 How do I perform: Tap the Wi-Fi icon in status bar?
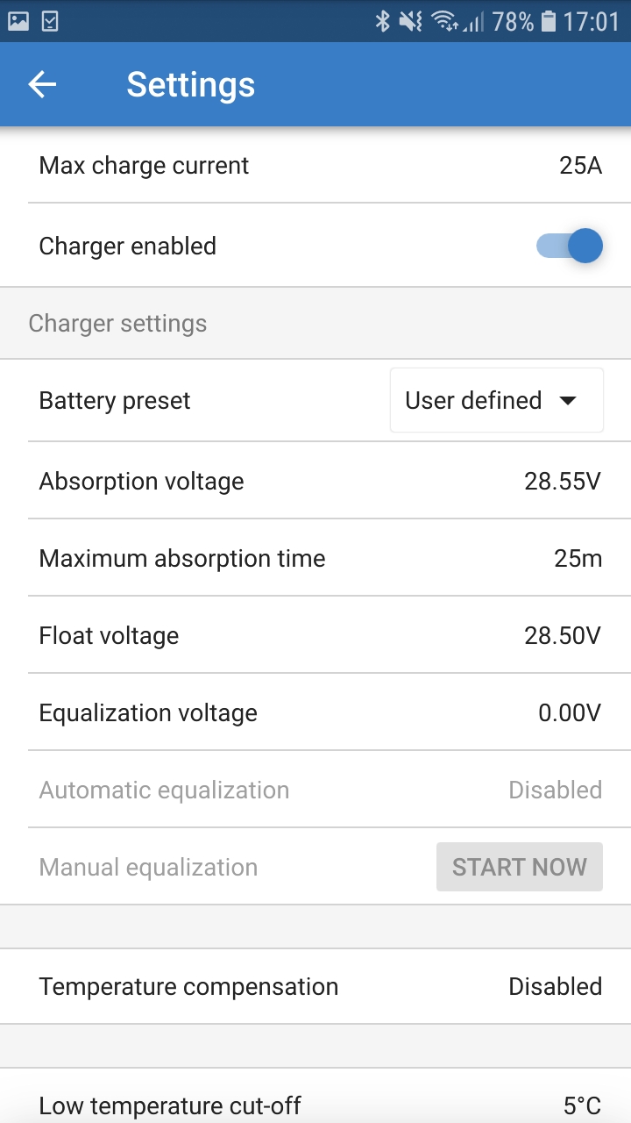pos(445,21)
